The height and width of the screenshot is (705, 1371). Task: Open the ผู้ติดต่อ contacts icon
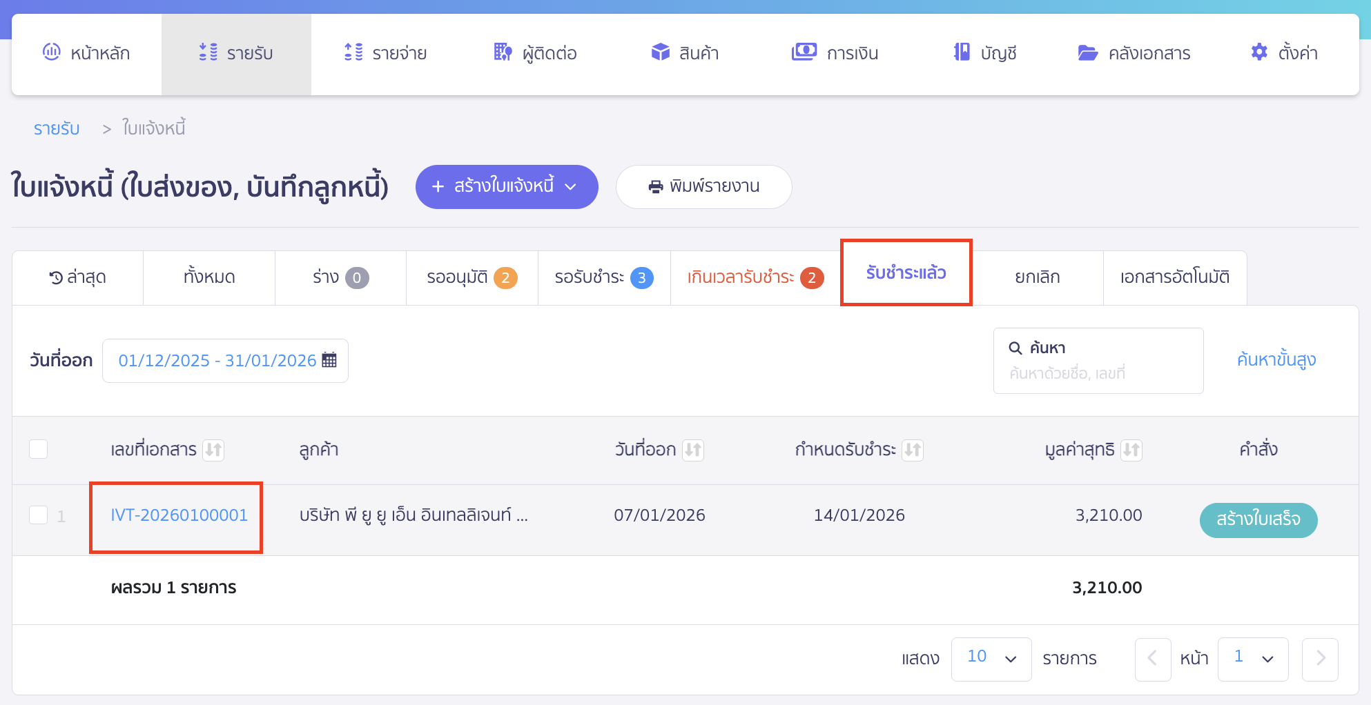[501, 52]
